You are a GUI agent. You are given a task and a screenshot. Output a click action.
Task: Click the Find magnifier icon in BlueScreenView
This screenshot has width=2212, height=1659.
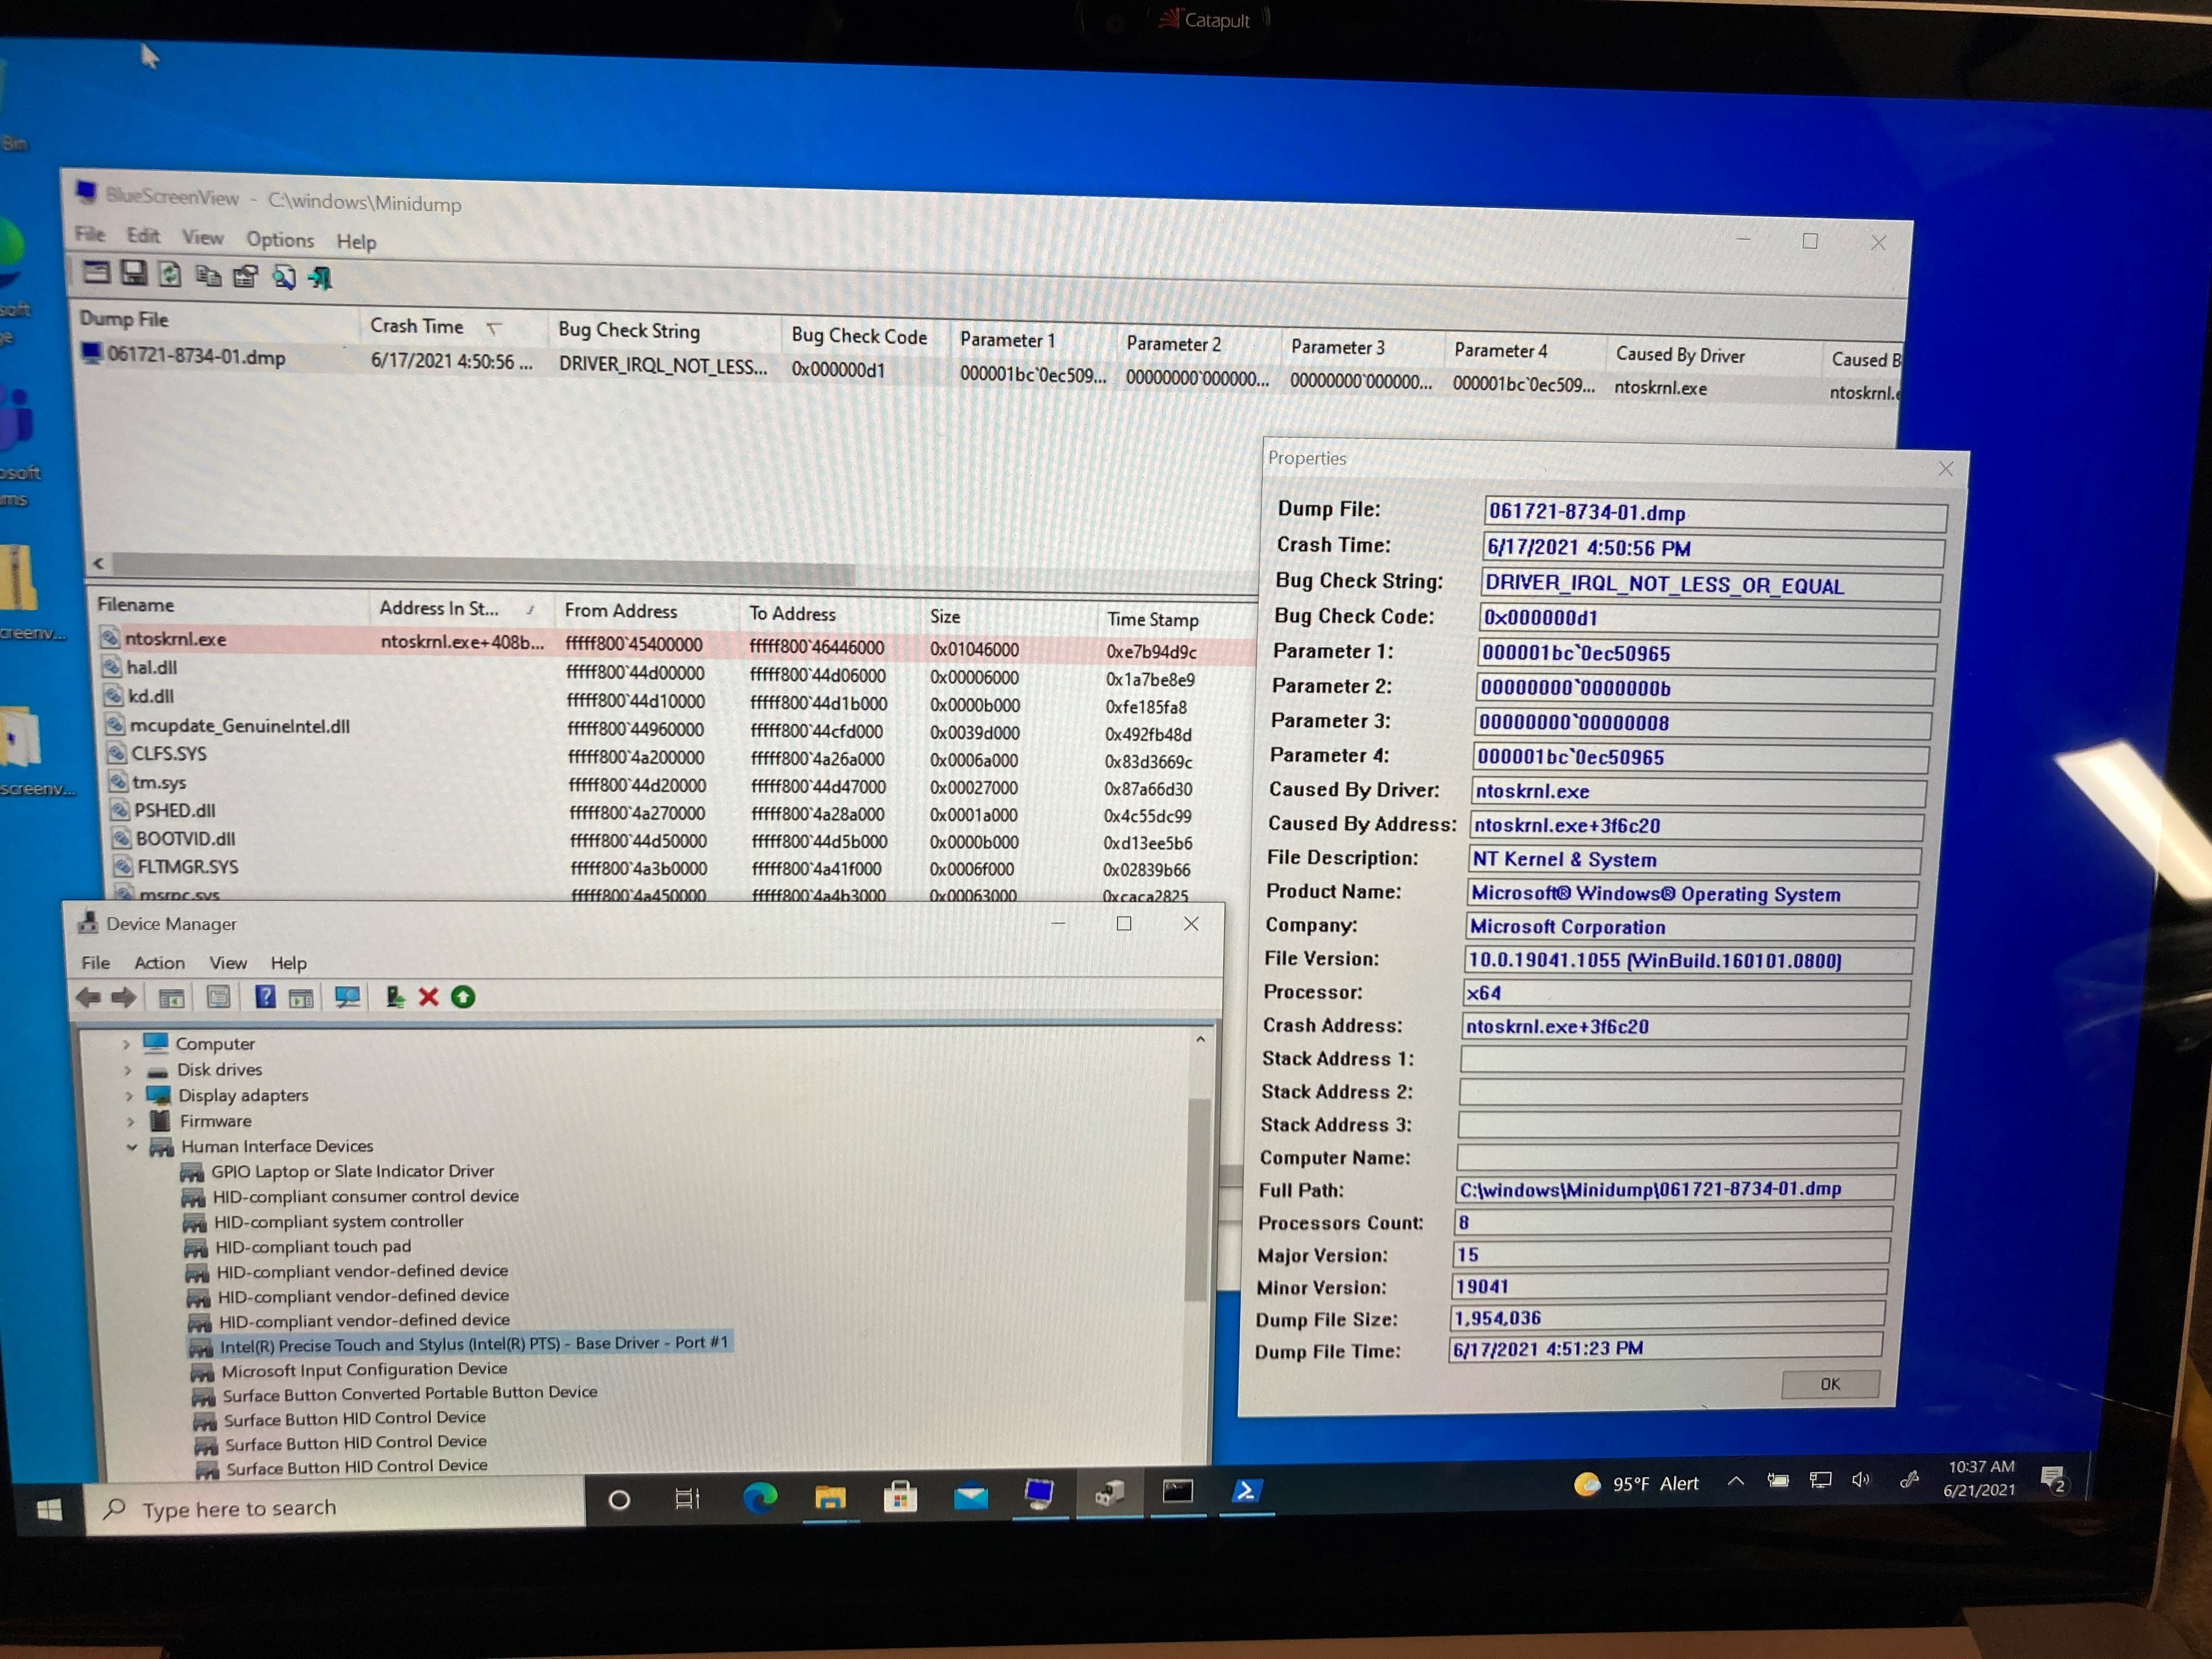[x=284, y=277]
